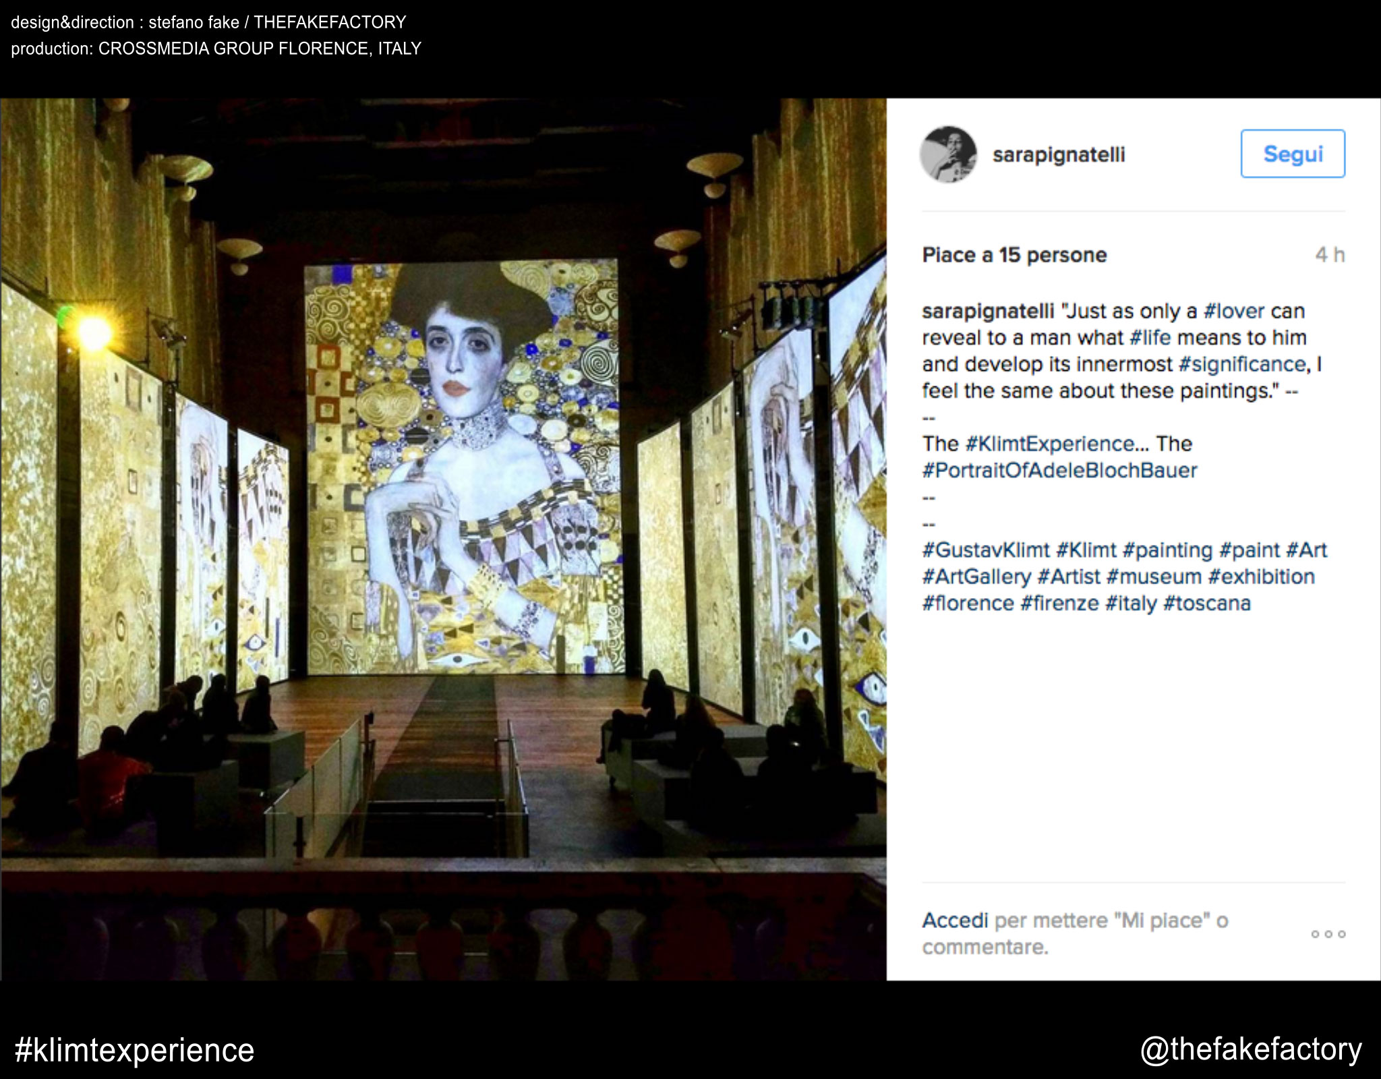Open the #ArtGallery hashtag

tap(976, 577)
